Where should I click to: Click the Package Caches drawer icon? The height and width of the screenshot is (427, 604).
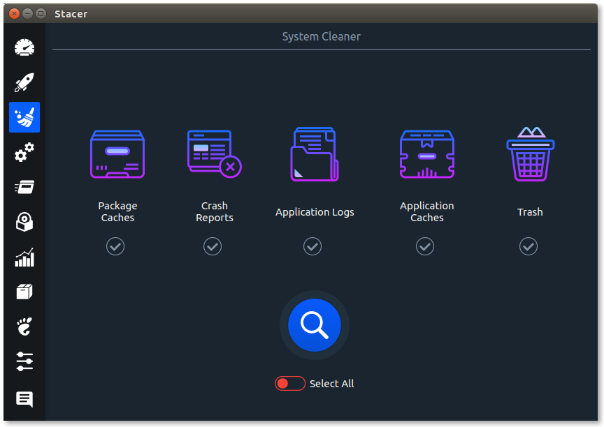117,154
